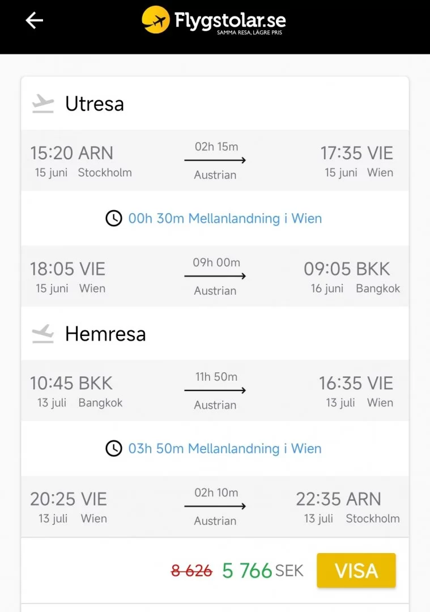Screen dimensions: 430x612
Task: Tap the back arrow icon
Action: coord(35,21)
